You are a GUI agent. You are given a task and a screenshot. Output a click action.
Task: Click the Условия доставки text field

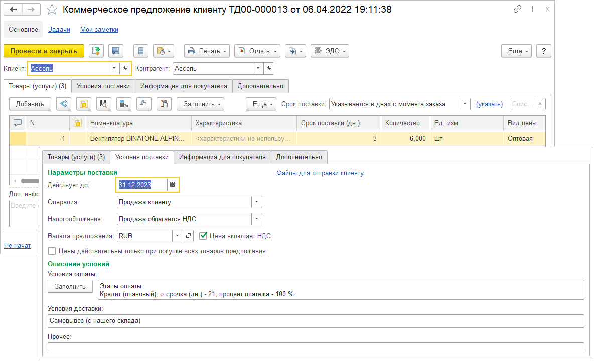click(316, 321)
